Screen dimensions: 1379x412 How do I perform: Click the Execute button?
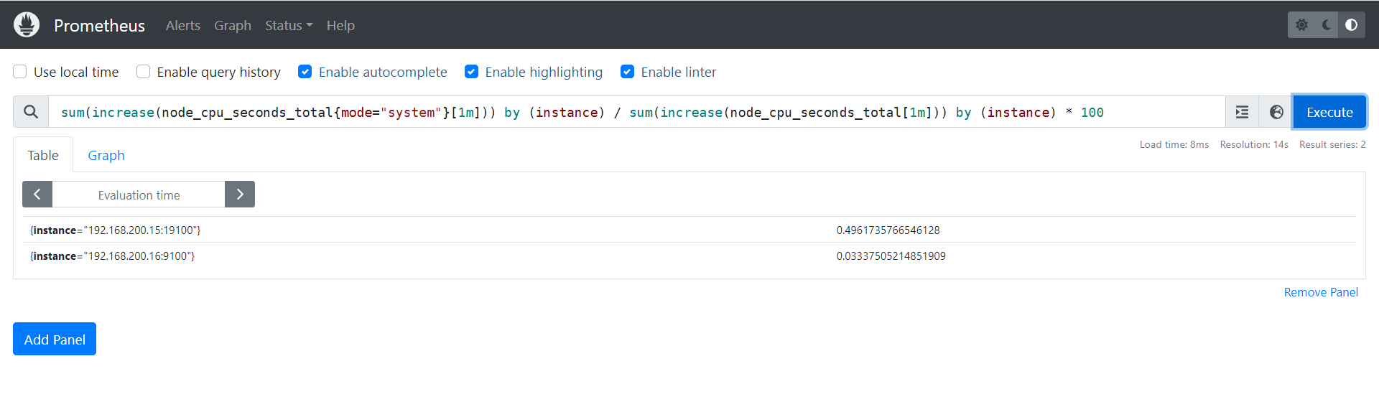(1329, 112)
